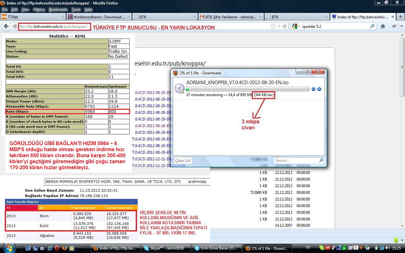Switch to Index of ftp taskbar button

click(x=115, y=248)
